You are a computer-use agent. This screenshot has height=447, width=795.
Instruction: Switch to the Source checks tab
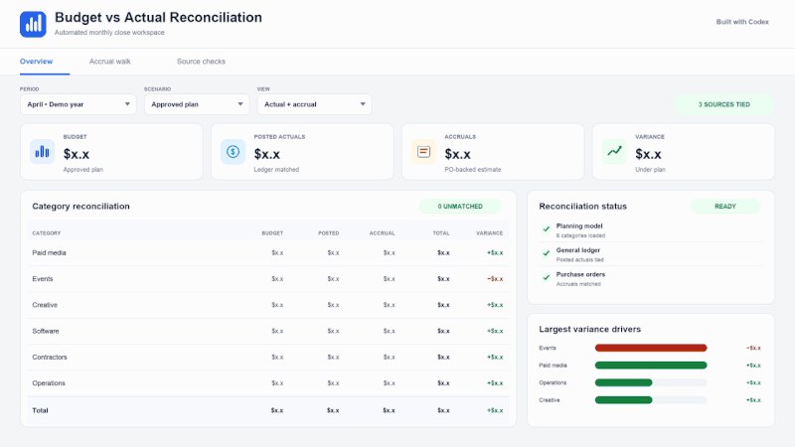[x=201, y=62]
